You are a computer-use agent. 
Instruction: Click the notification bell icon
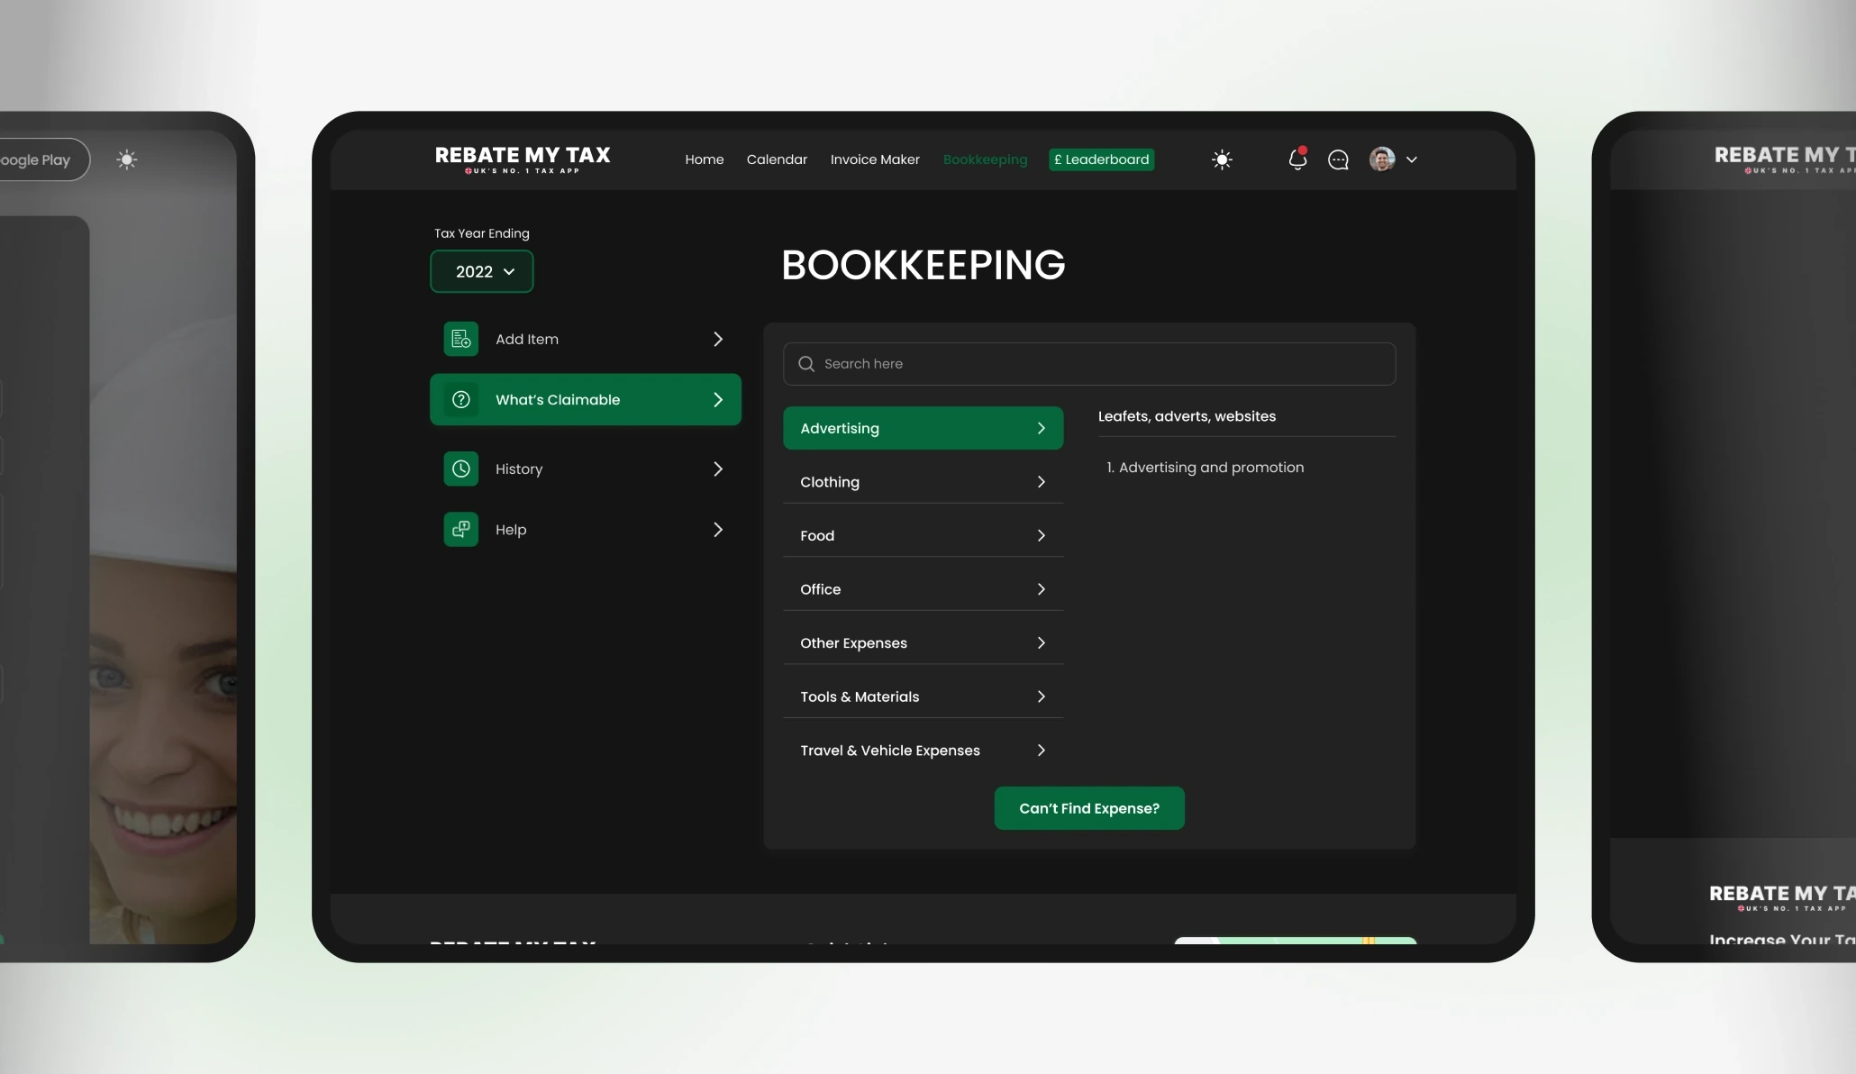click(1297, 159)
